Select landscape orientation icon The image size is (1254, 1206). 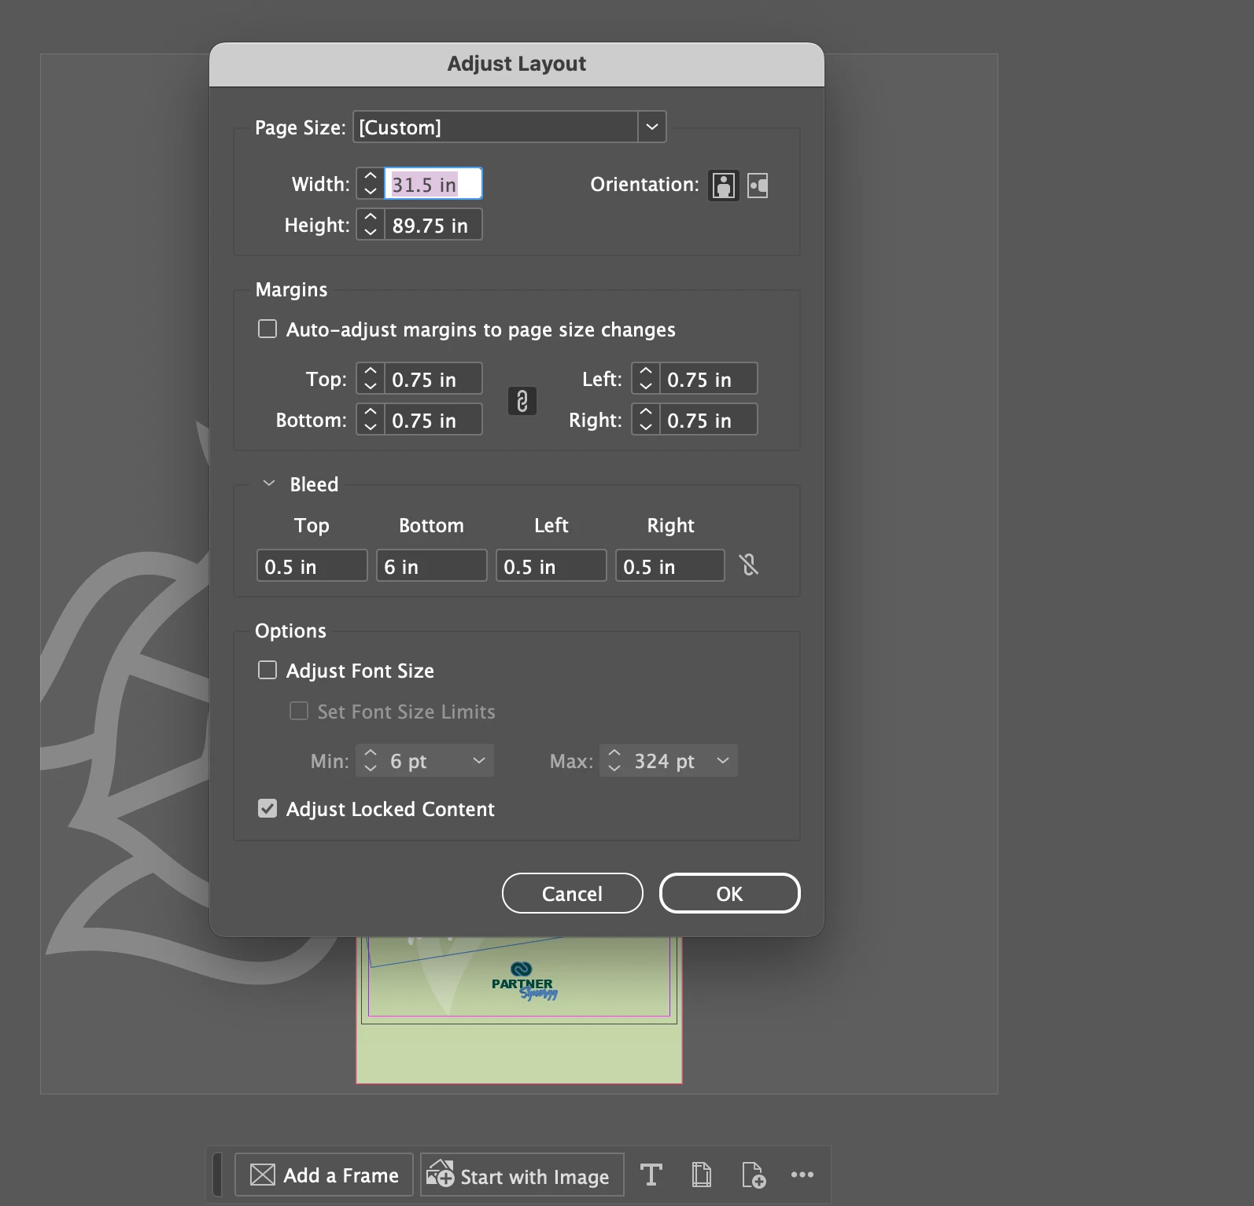pyautogui.click(x=758, y=186)
